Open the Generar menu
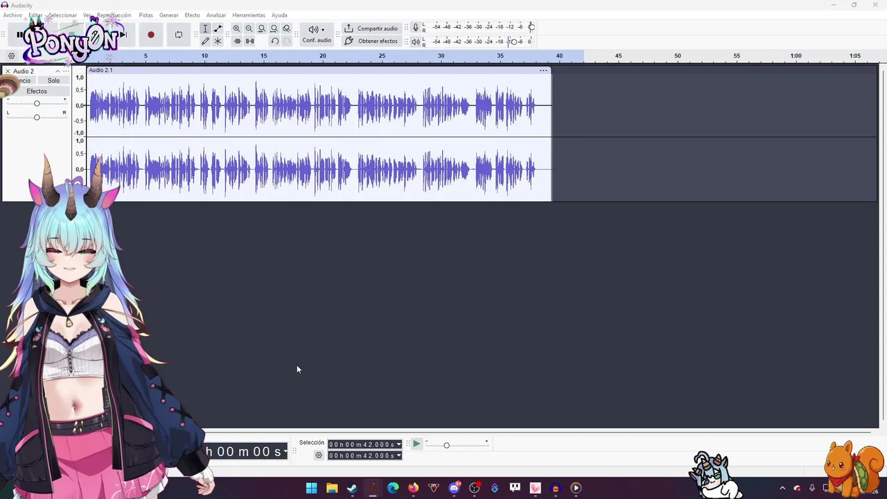This screenshot has width=887, height=499. point(169,15)
